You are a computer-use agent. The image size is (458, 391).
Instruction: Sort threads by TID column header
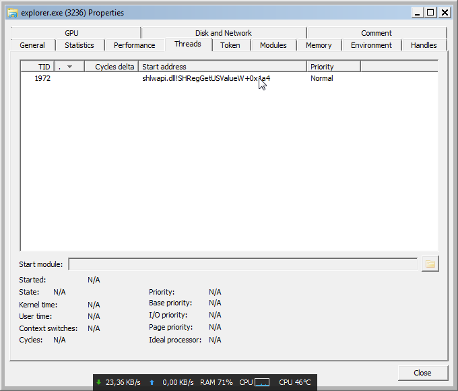click(x=38, y=67)
